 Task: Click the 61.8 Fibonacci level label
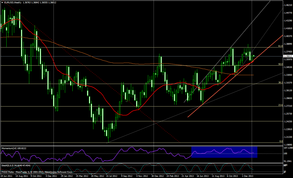pyautogui.click(x=280, y=46)
